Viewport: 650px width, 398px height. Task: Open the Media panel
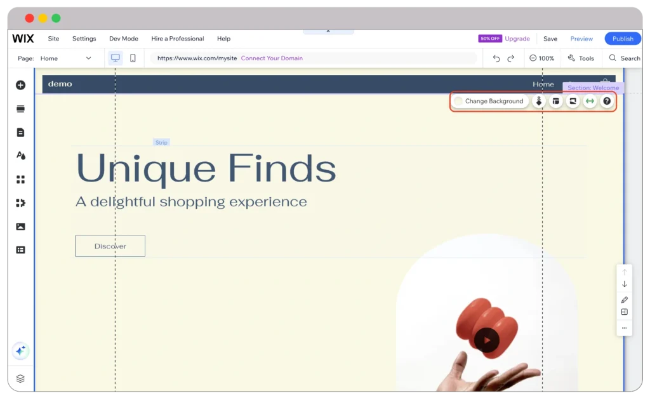(20, 225)
